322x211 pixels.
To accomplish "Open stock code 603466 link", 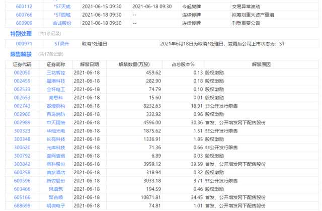I will coord(22,189).
